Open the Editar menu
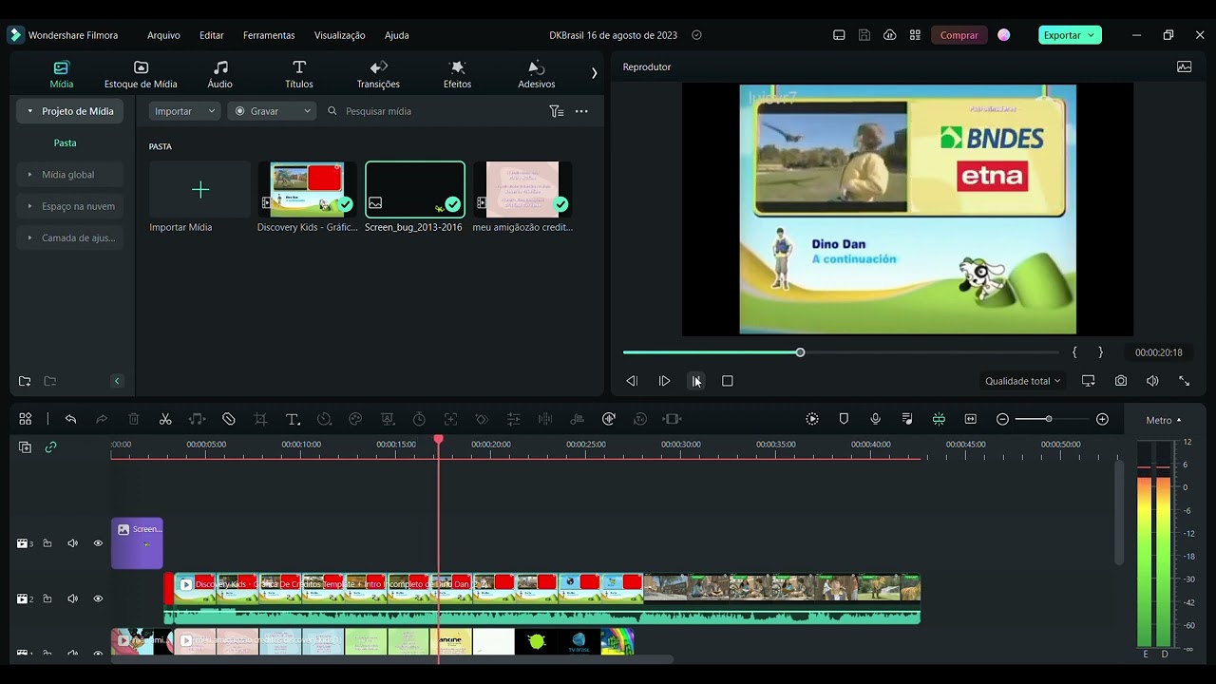 [x=212, y=35]
